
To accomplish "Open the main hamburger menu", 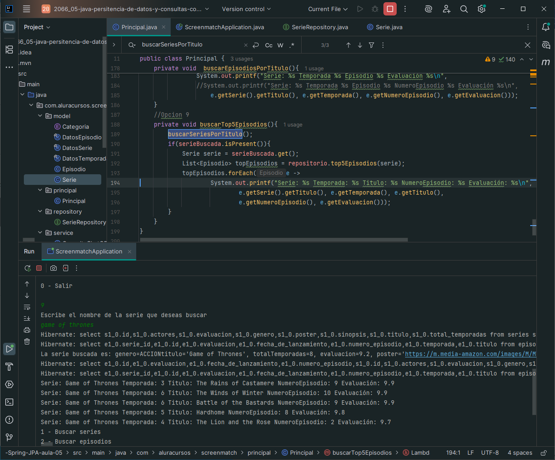I will click(27, 9).
